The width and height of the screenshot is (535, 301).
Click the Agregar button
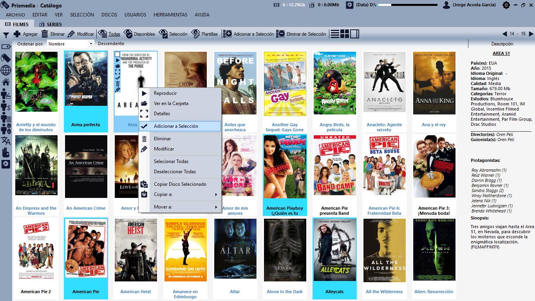26,34
